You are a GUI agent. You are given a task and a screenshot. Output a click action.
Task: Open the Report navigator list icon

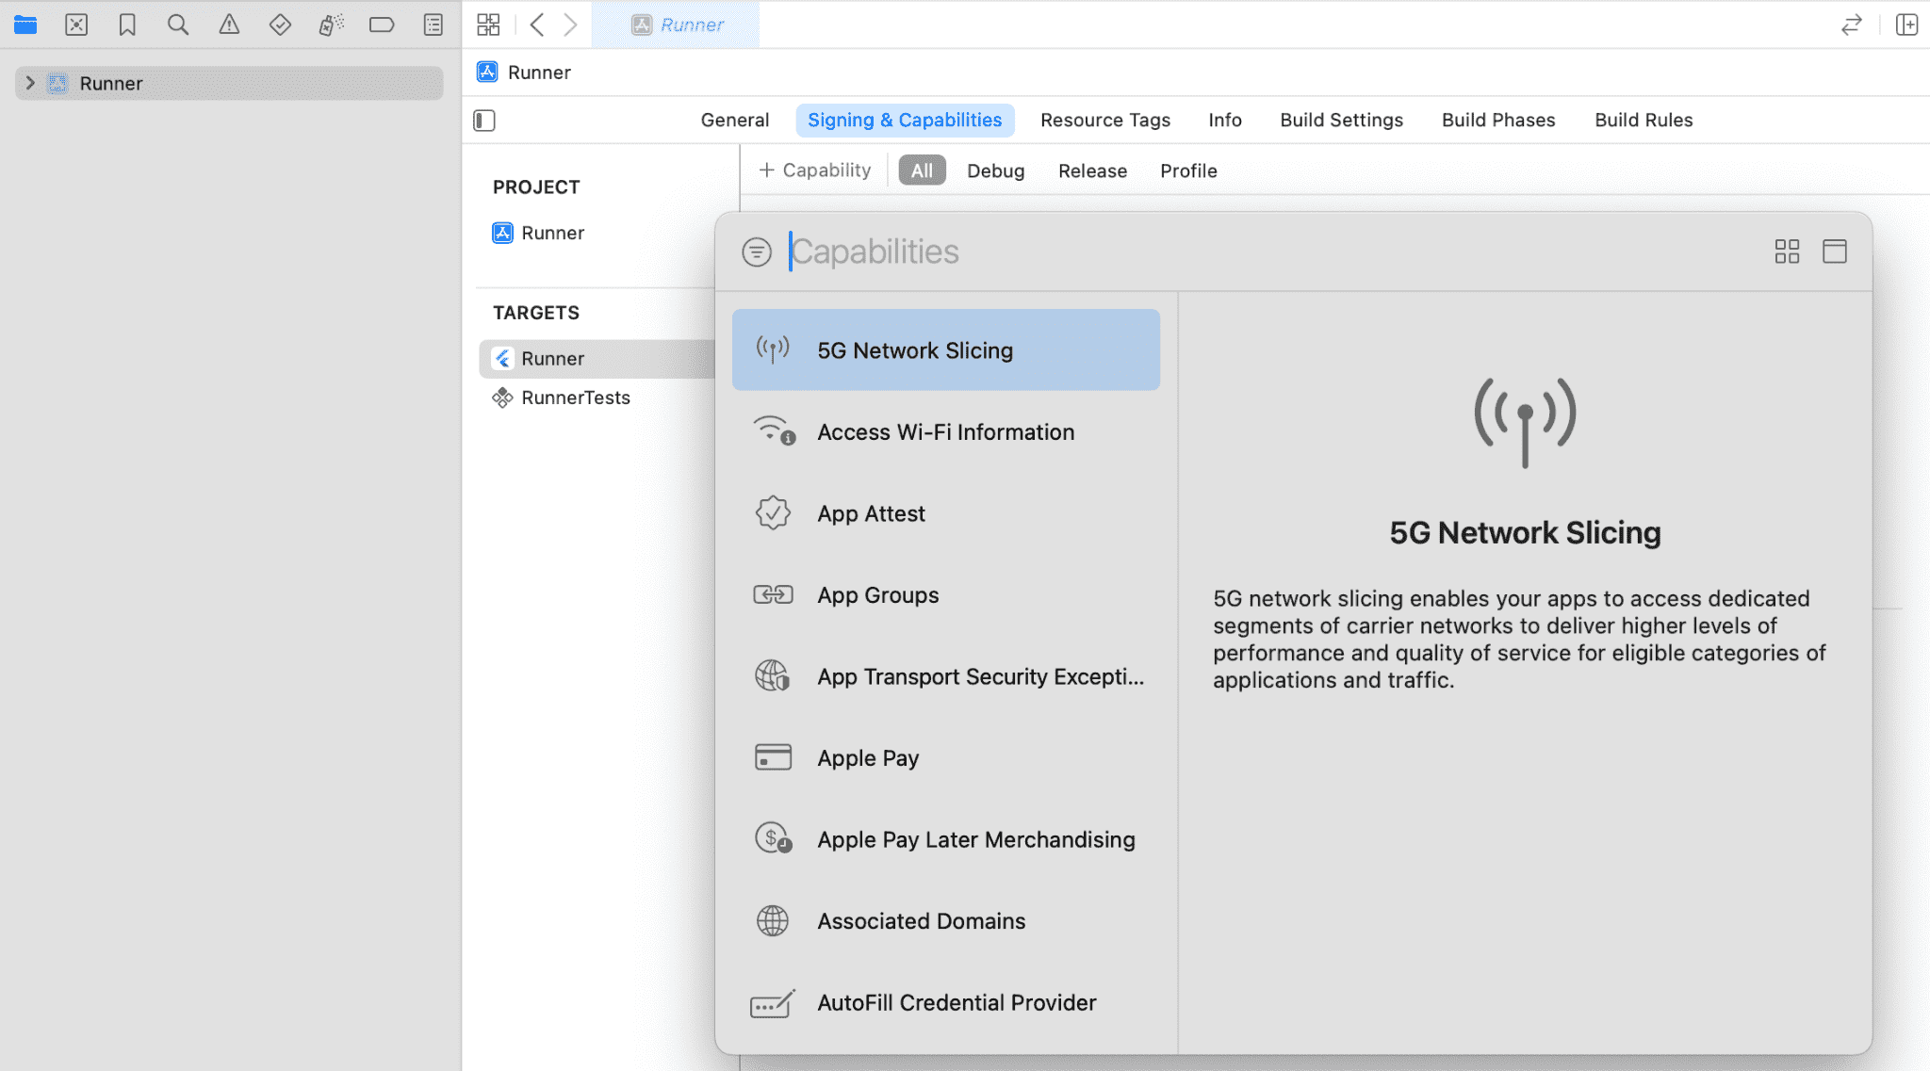[433, 24]
